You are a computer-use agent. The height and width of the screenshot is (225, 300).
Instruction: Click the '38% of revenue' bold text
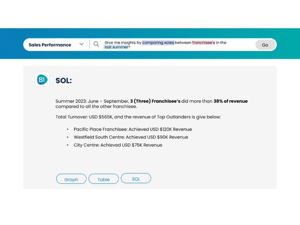click(230, 101)
